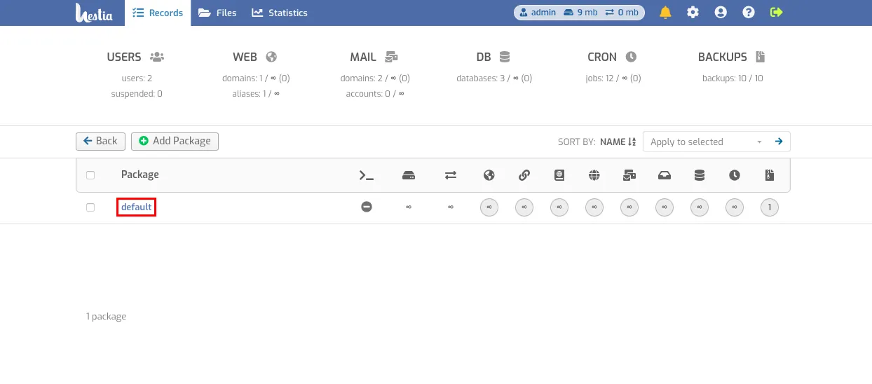This screenshot has height=384, width=872.
Task: Click the 'users: 2' text
Action: click(137, 78)
